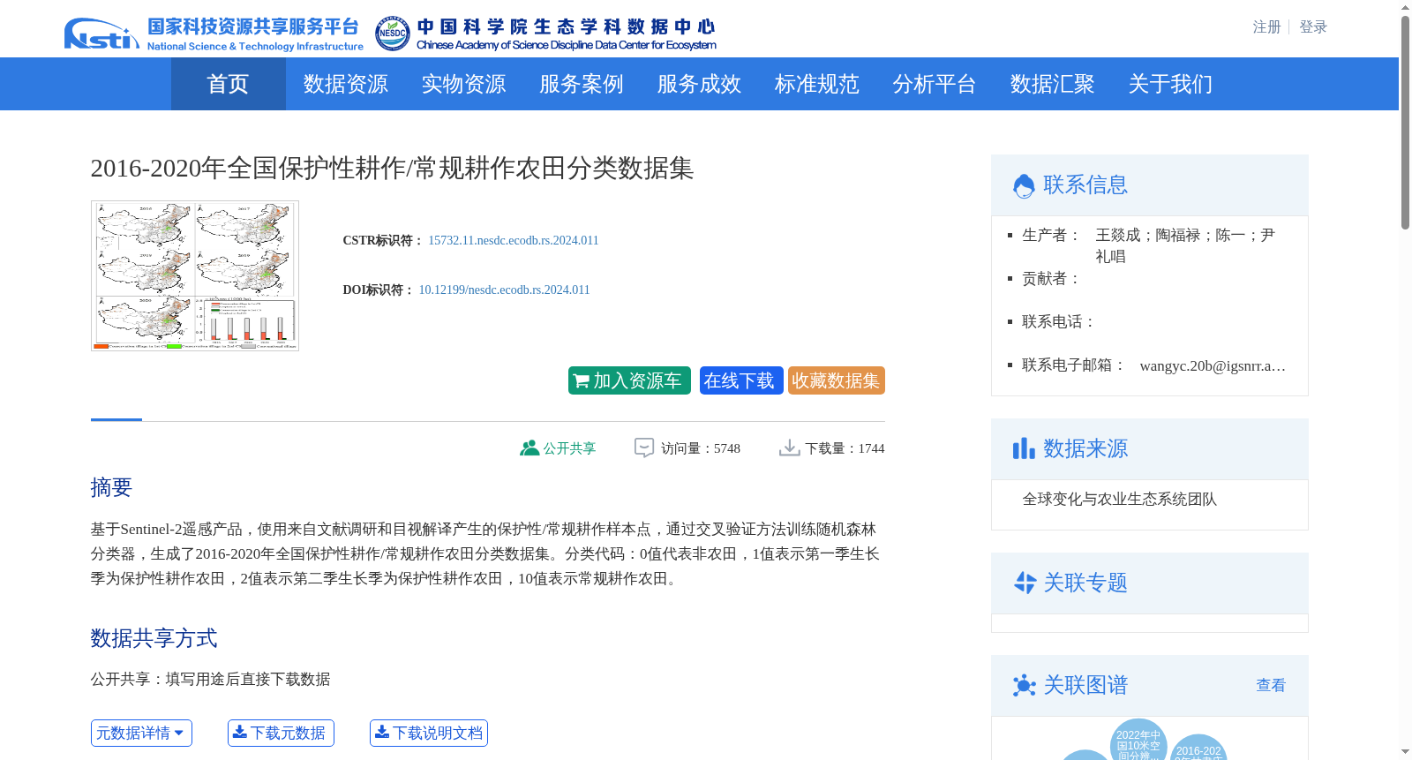Image resolution: width=1412 pixels, height=760 pixels.
Task: Click the 联系信息 person icon
Action: click(1024, 185)
